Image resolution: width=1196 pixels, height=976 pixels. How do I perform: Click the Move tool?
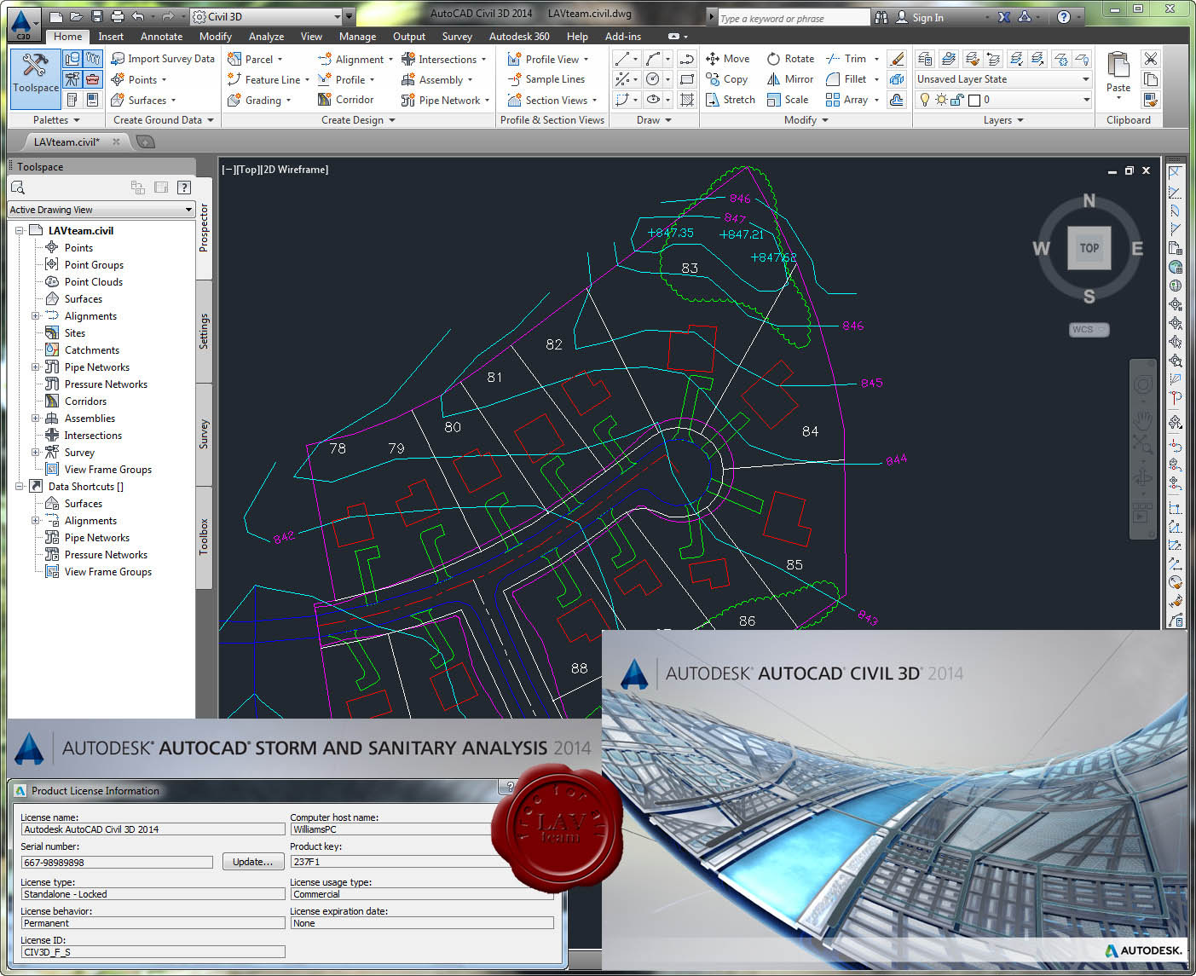click(728, 59)
